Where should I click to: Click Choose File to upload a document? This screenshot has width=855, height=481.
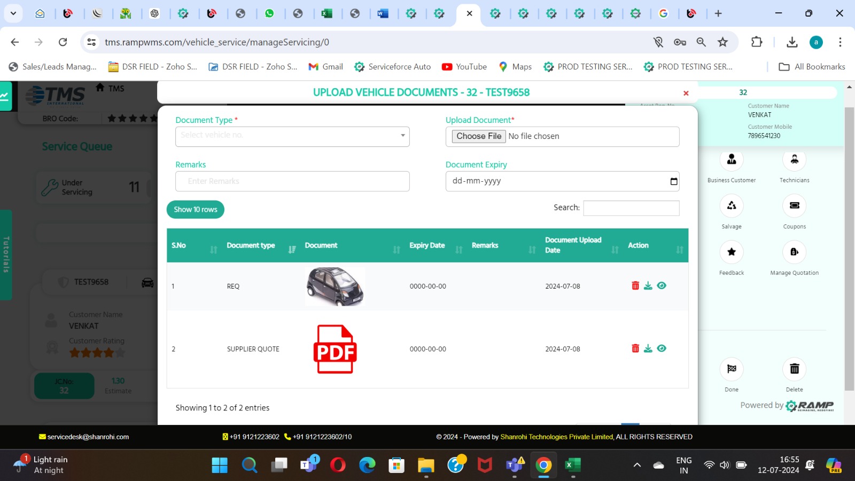478,136
